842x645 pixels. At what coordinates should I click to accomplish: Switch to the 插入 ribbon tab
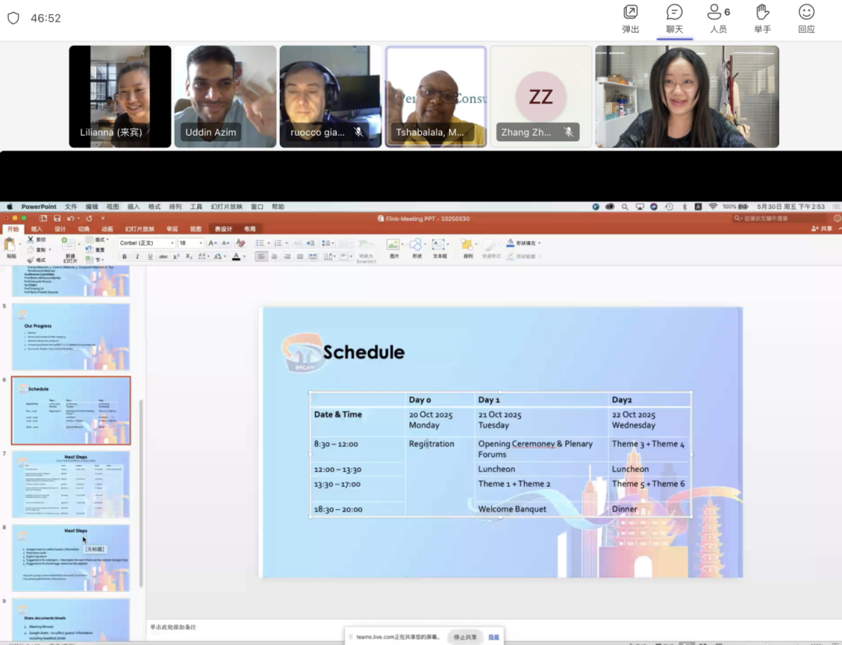coord(36,229)
